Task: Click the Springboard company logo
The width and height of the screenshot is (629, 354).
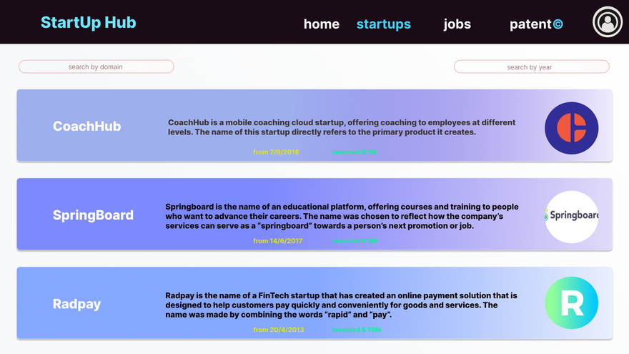Action: [x=571, y=216]
